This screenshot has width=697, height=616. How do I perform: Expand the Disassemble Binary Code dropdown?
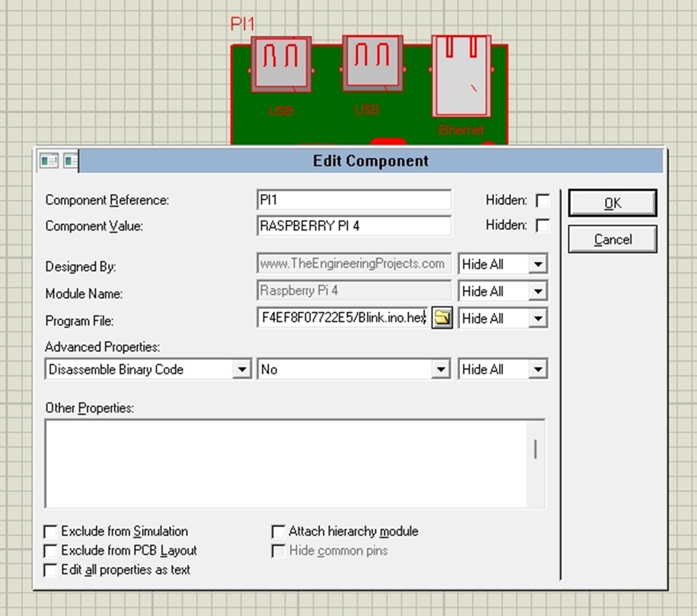[x=242, y=368]
